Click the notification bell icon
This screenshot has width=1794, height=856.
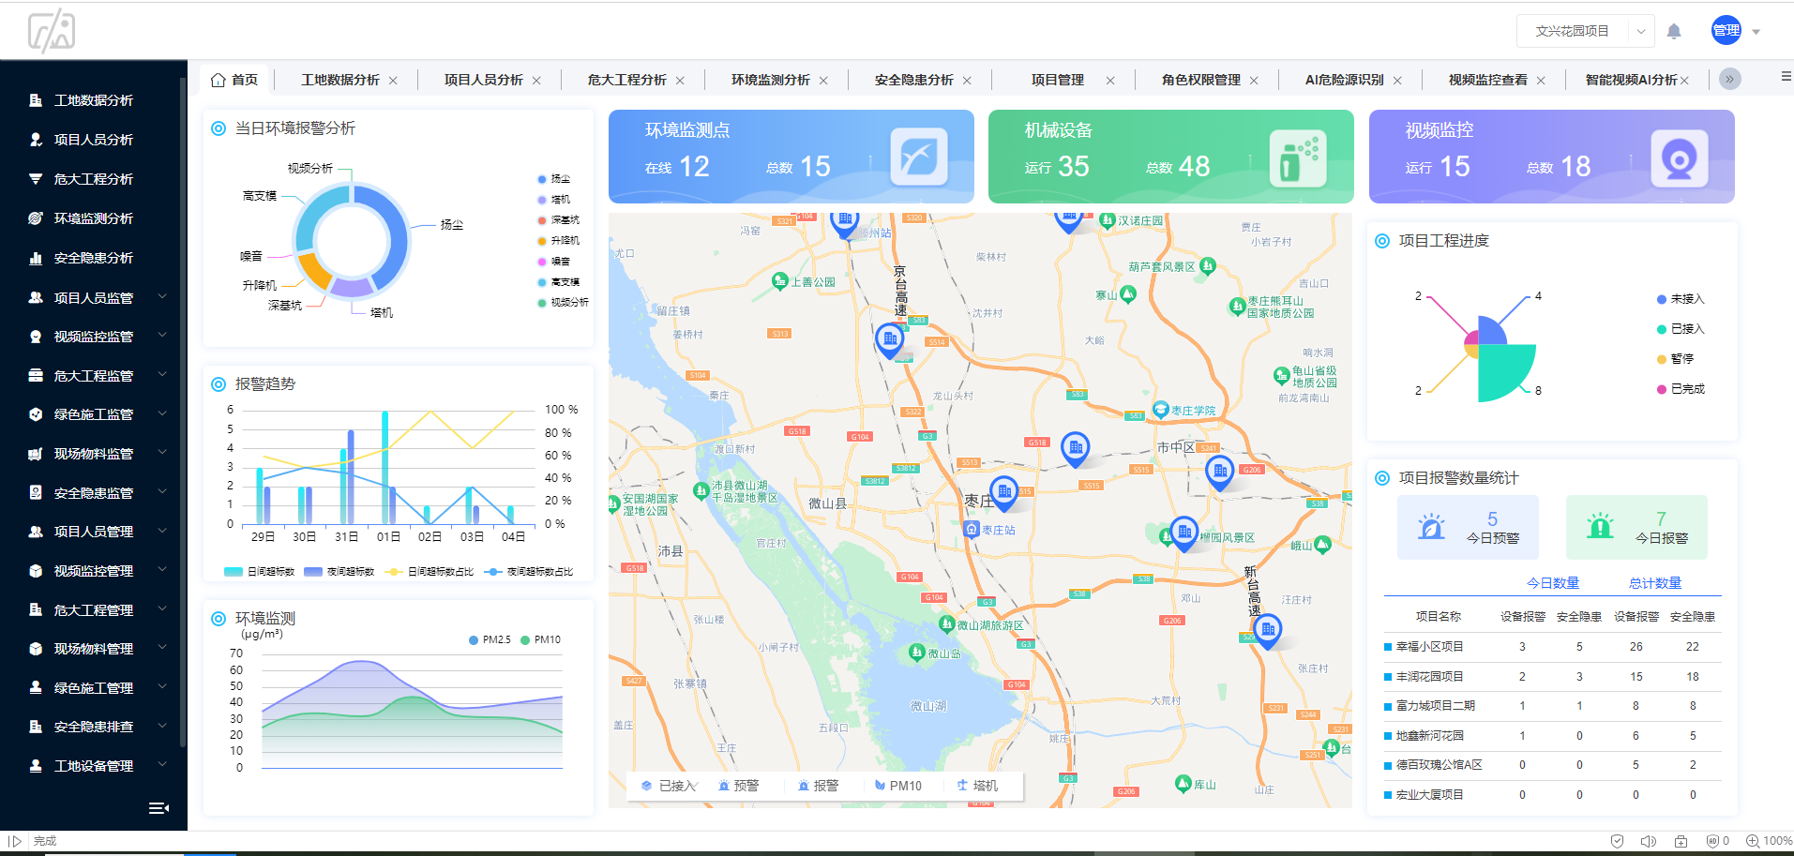(x=1674, y=31)
